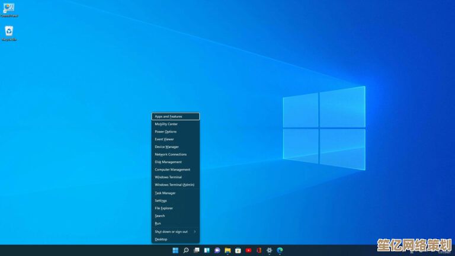This screenshot has width=455, height=256.
Task: Open Microsoft Store from the taskbar
Action: (238, 251)
